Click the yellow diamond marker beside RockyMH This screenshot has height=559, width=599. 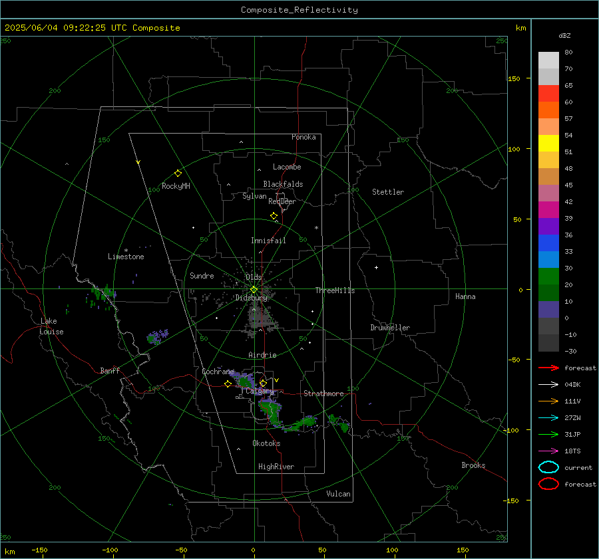(x=178, y=173)
